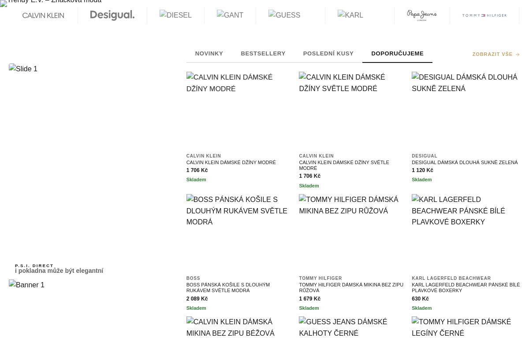This screenshot has height=352, width=529.
Task: Open Calvin Klein dámské džíny modré product title
Action: [231, 162]
